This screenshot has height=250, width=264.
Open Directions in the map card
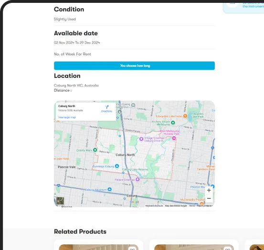coord(106,109)
